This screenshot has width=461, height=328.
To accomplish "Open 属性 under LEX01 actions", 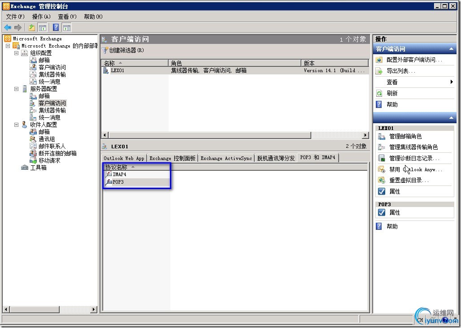I will pyautogui.click(x=395, y=191).
